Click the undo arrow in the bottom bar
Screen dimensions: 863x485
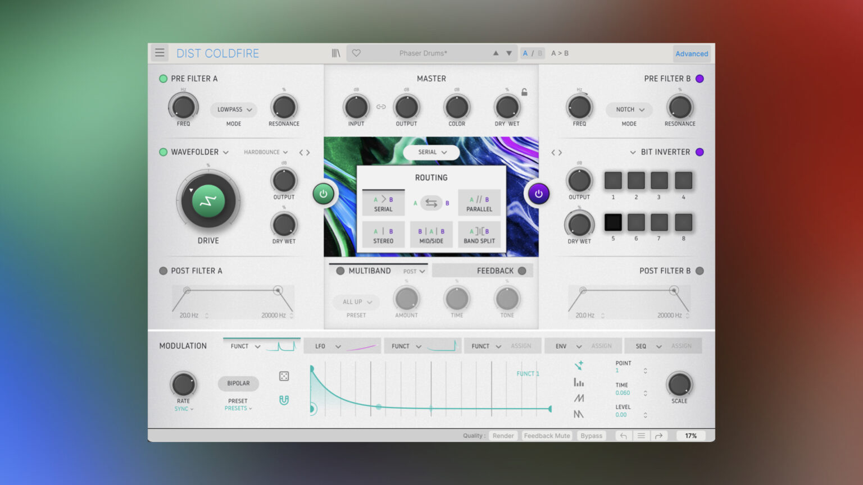[623, 435]
